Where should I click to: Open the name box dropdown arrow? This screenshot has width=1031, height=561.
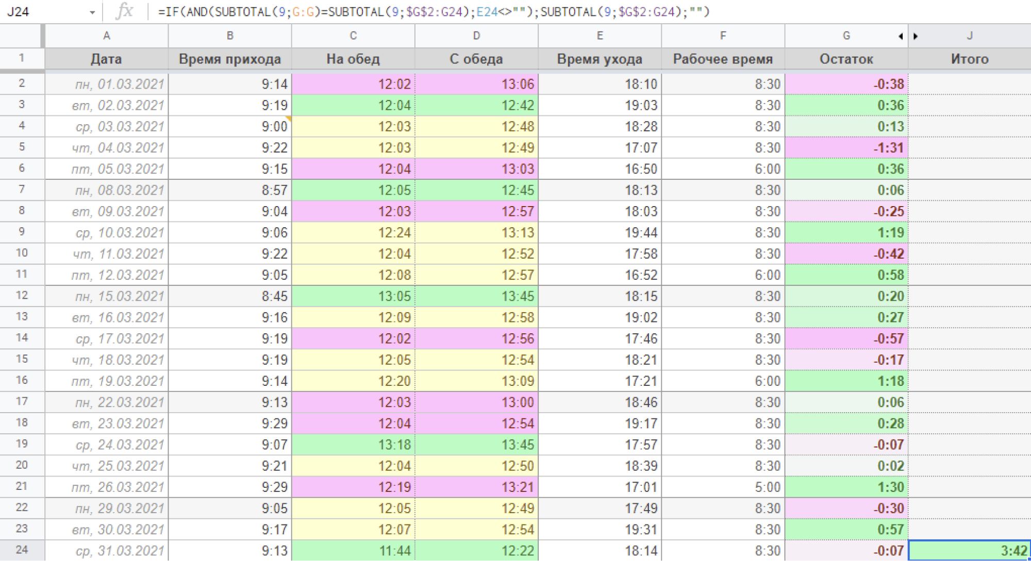point(92,12)
